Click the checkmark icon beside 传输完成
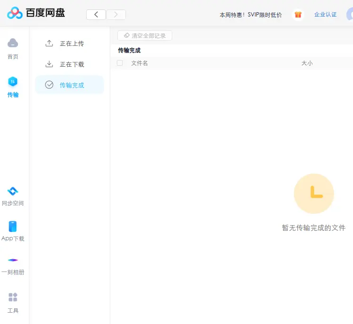Viewport: 353px width, 324px height. click(x=49, y=85)
